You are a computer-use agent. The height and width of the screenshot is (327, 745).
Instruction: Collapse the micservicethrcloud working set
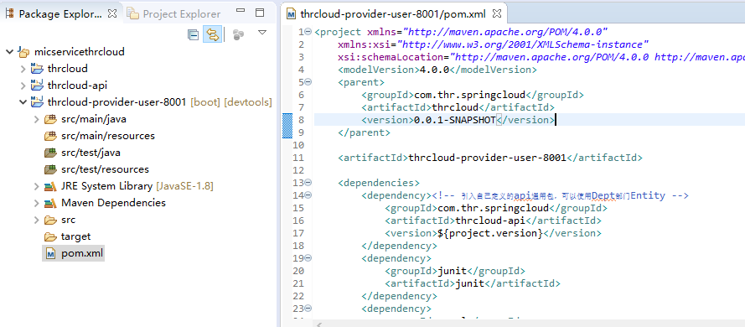coord(9,51)
